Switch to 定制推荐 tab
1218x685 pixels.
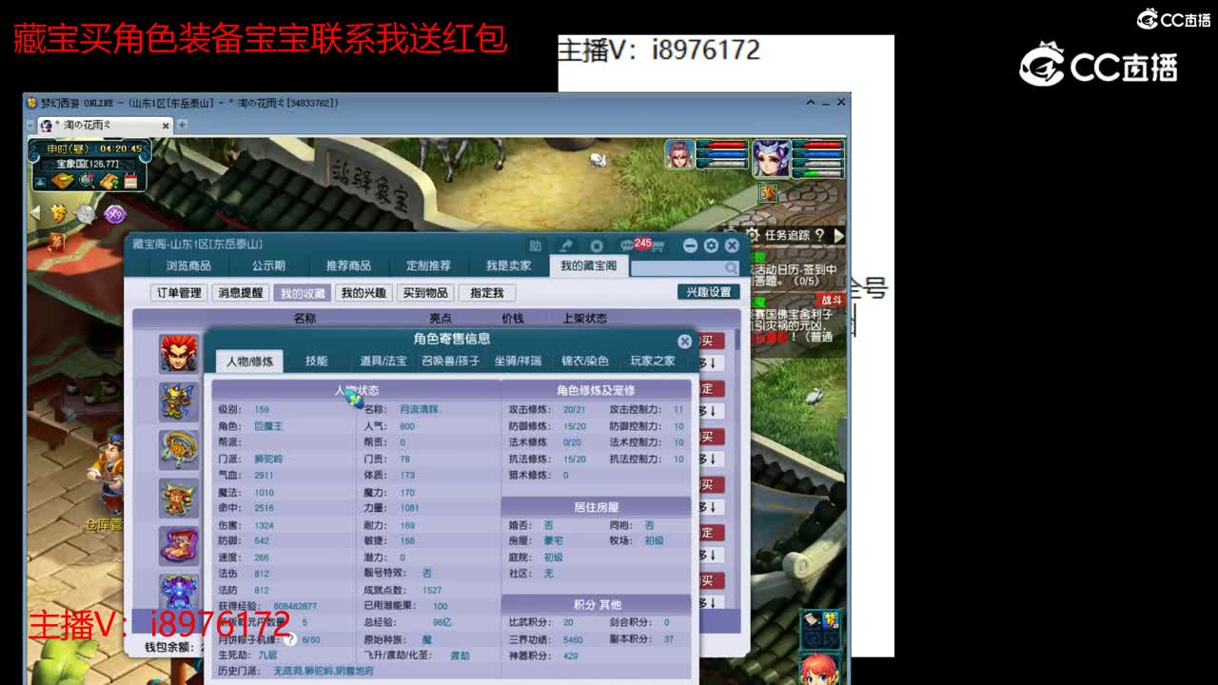[x=428, y=266]
